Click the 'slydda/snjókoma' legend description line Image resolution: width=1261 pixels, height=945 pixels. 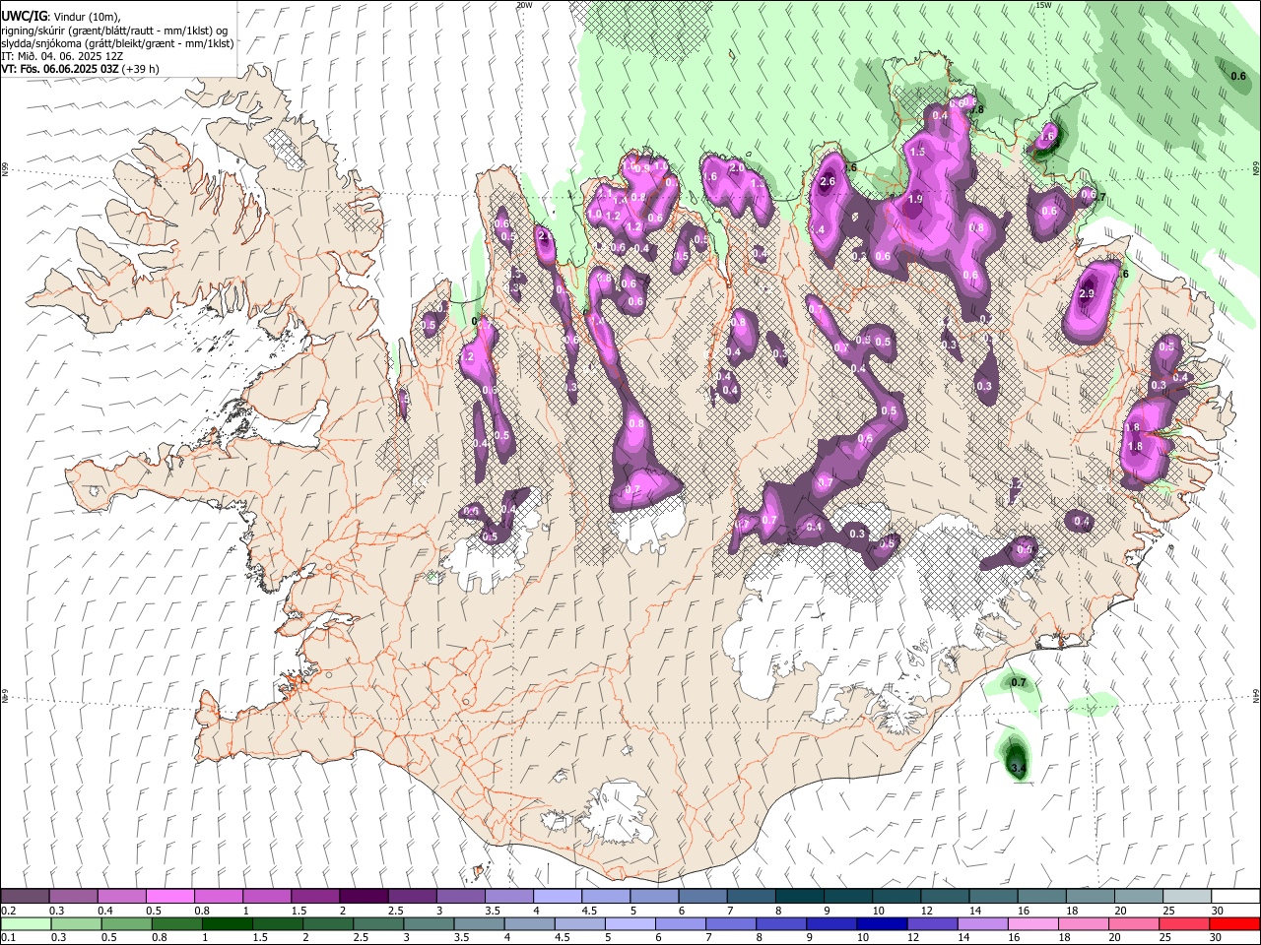click(x=117, y=43)
